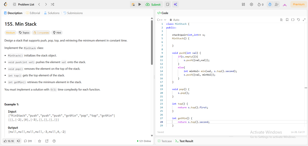The height and width of the screenshot is (146, 308).
Task: Click scroll down arrow in description panel
Action: [x=152, y=135]
